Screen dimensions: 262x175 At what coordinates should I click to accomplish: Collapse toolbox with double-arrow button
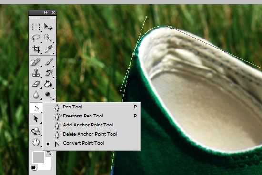[x=46, y=12]
